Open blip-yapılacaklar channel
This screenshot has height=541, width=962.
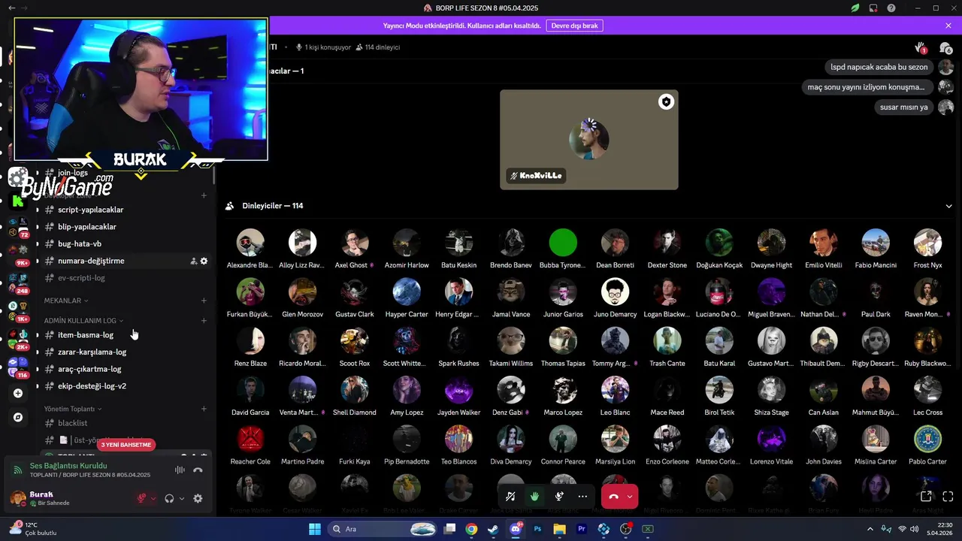87,227
